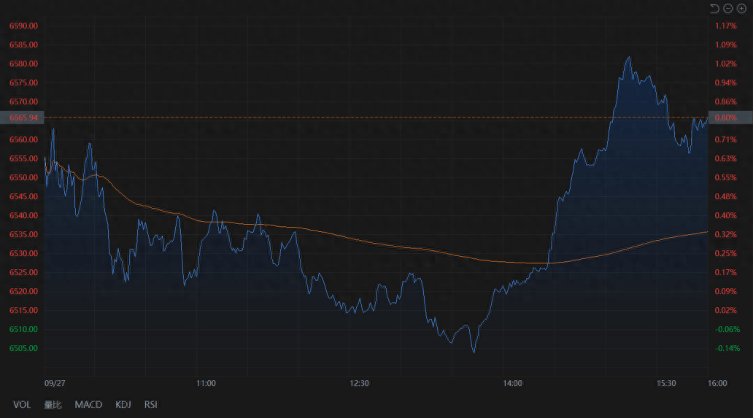Click the 15:30 time axis marker
Viewport: 753px width, 418px height.
click(x=666, y=383)
